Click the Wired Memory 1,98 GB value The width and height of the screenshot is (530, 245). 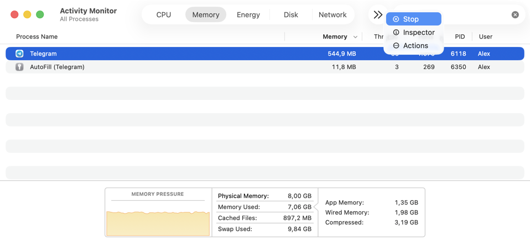pos(406,212)
